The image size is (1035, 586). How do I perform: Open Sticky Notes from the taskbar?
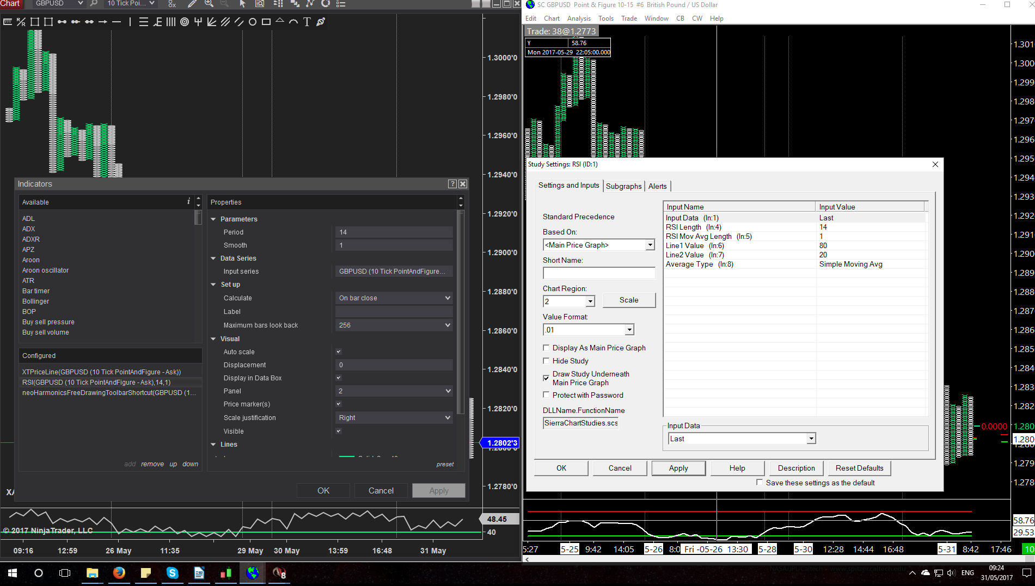click(x=145, y=573)
